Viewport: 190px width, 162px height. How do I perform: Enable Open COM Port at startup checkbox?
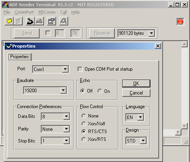pos(80,69)
